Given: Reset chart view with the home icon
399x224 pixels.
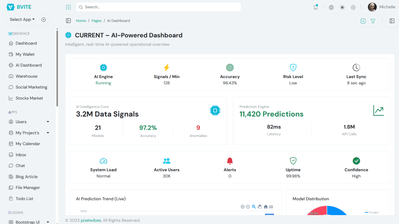Looking at the screenshot, I should pos(265,206).
